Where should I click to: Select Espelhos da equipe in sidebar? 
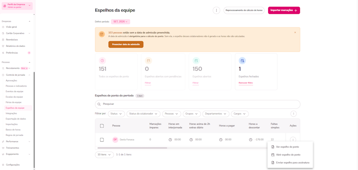(18, 108)
